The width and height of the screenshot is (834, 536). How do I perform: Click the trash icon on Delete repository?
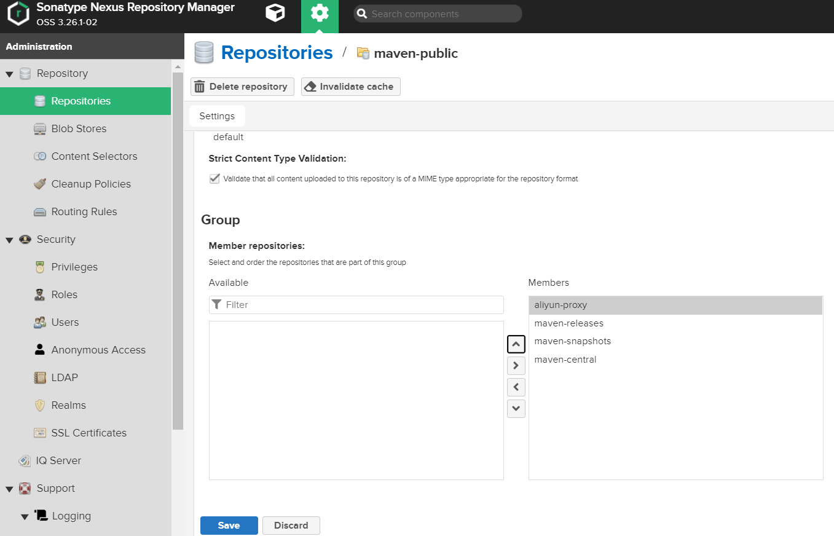tap(200, 87)
